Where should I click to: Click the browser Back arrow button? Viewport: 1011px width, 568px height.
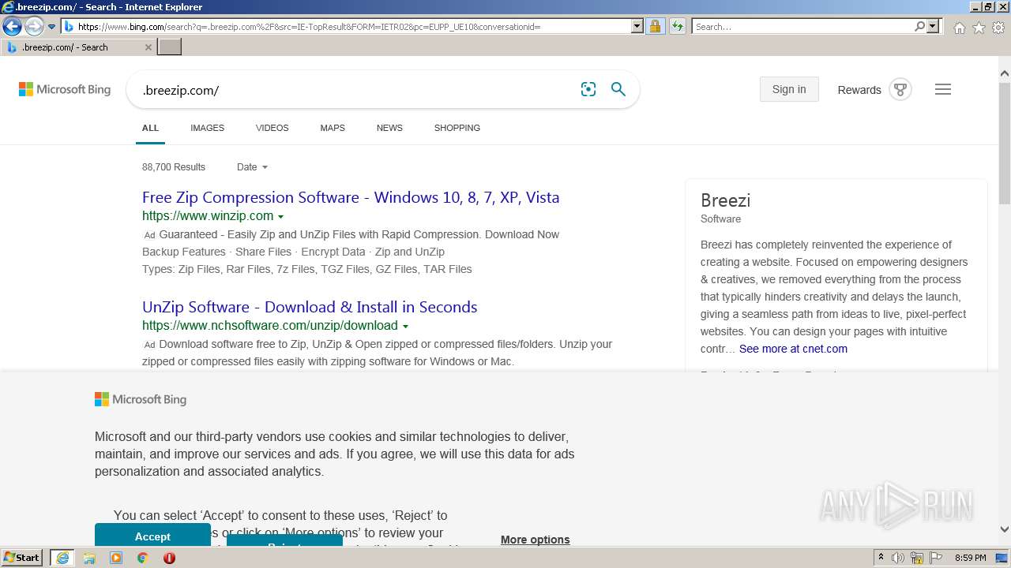pos(12,27)
